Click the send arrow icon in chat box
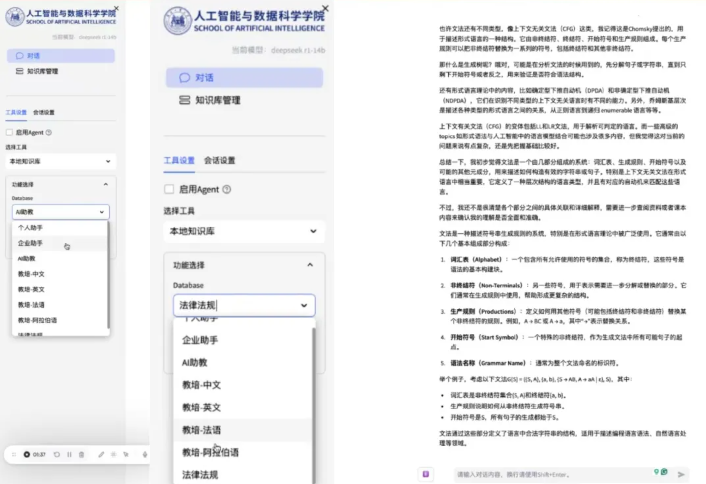The width and height of the screenshot is (706, 484). [681, 474]
